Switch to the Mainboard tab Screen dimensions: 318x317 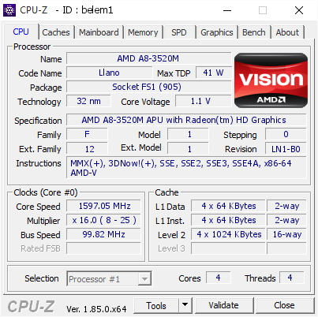tap(99, 32)
